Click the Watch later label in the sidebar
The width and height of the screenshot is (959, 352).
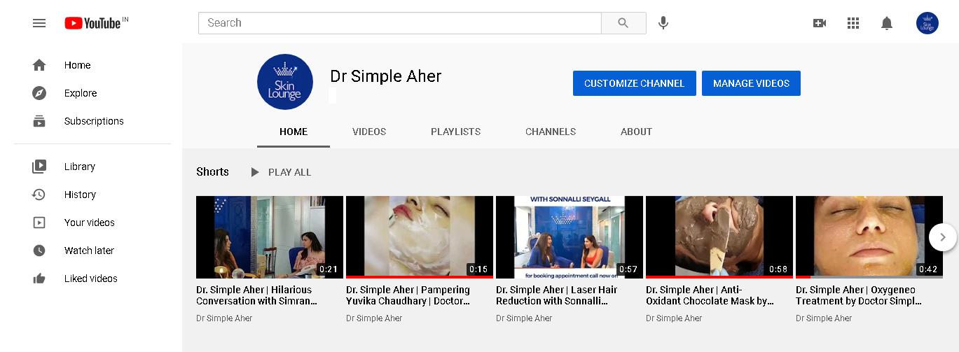[89, 251]
